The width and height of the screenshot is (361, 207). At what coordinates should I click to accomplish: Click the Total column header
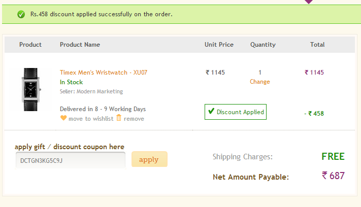[317, 45]
